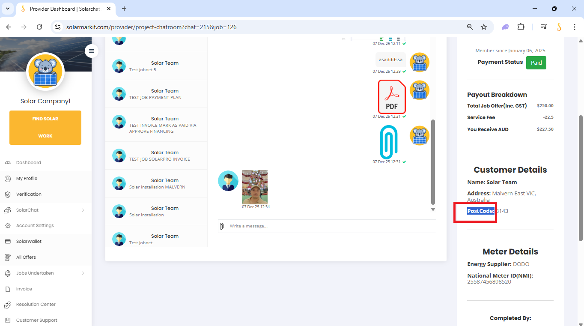
Task: Open the photo thumbnail in the chat
Action: tap(255, 187)
